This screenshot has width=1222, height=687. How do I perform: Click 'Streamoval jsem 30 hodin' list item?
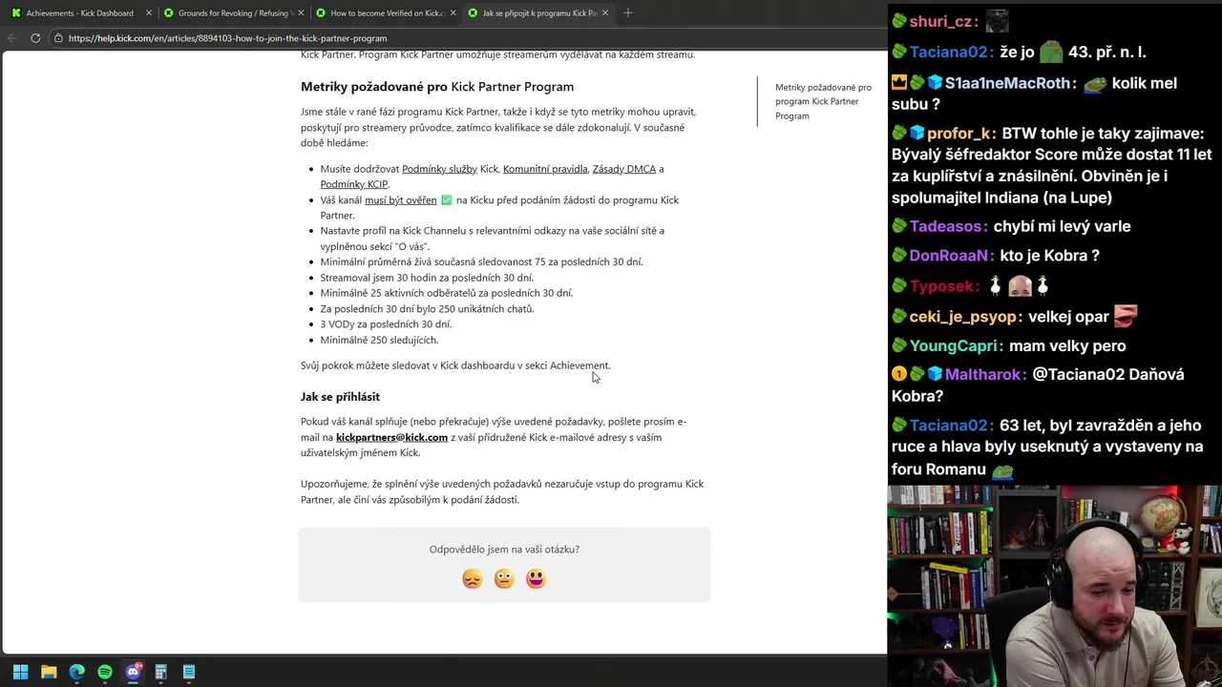427,278
